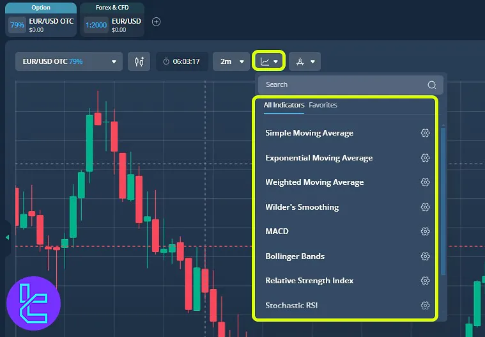
Task: Add a new asset tab with plus icon
Action: (x=156, y=22)
